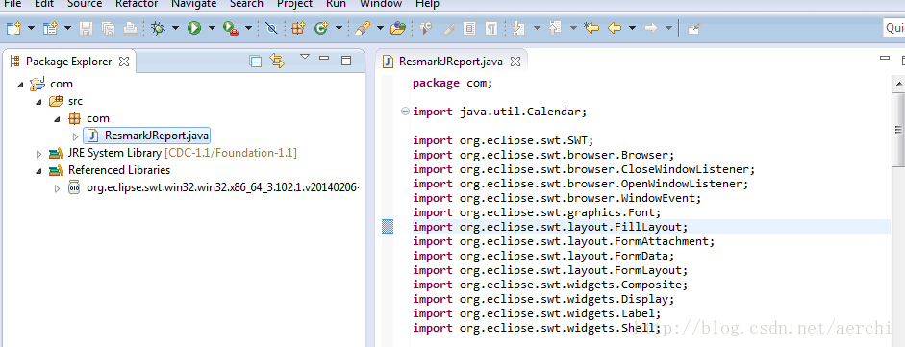Collapse the src folder node
The height and width of the screenshot is (347, 905).
point(39,102)
